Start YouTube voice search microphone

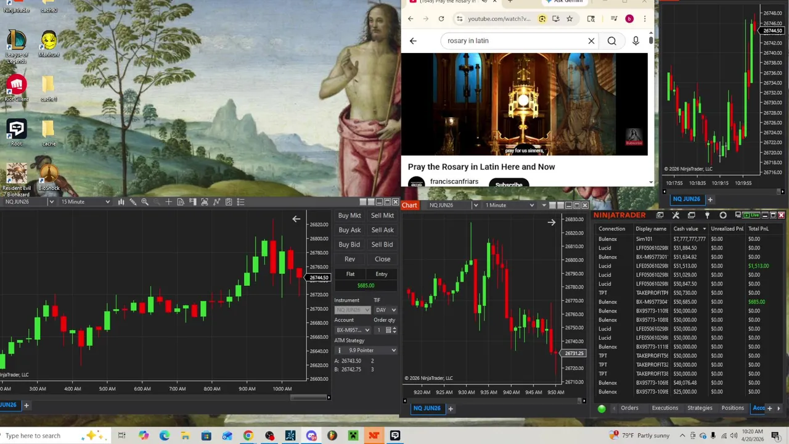pyautogui.click(x=636, y=41)
